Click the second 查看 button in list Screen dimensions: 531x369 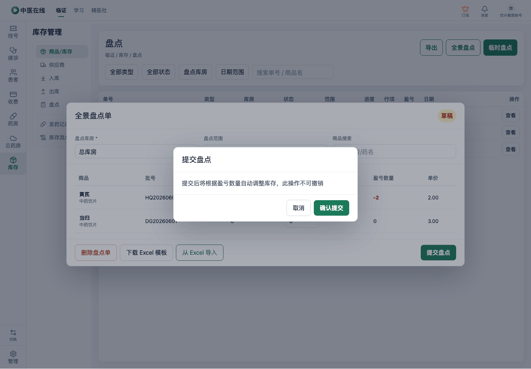[x=511, y=132]
